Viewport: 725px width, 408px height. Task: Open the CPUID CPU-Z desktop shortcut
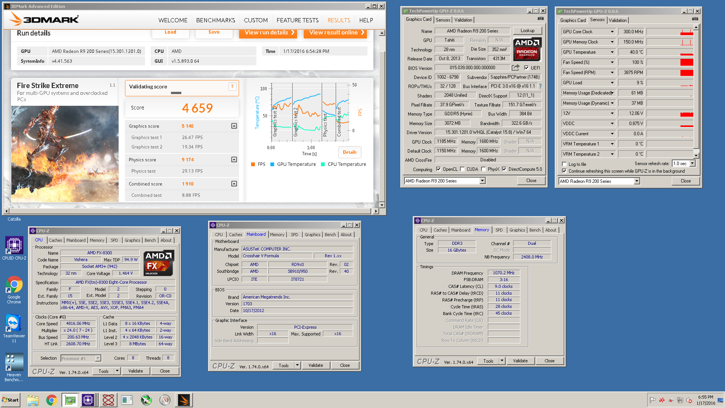(x=14, y=248)
